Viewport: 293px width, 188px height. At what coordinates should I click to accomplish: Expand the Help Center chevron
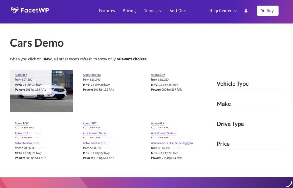click(x=235, y=11)
